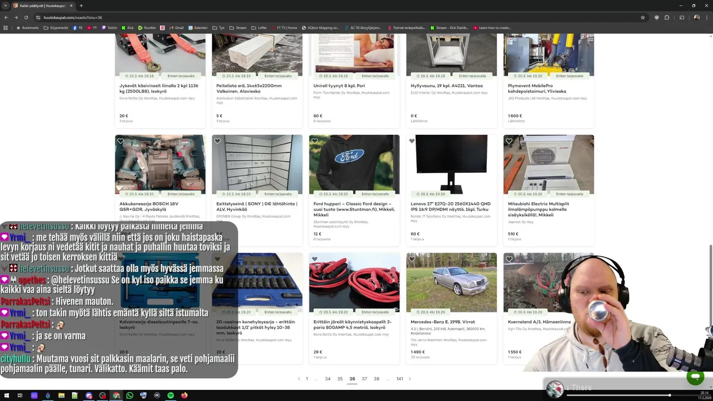Open the F1 TV | Home bookmark
Viewport: 713px width, 401px height.
click(x=285, y=27)
